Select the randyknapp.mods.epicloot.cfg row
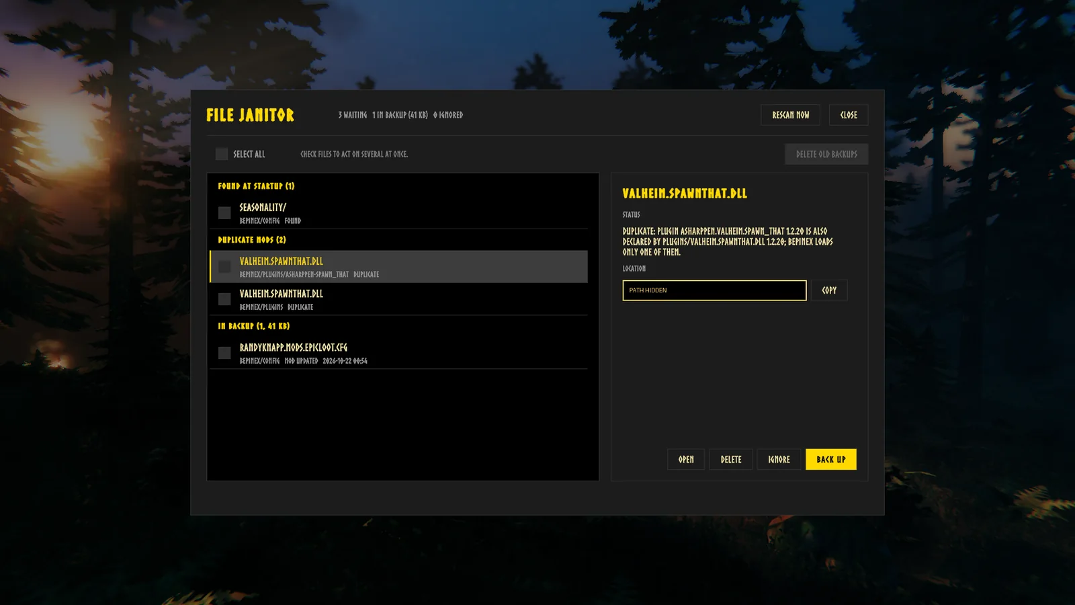1075x605 pixels. click(x=398, y=353)
